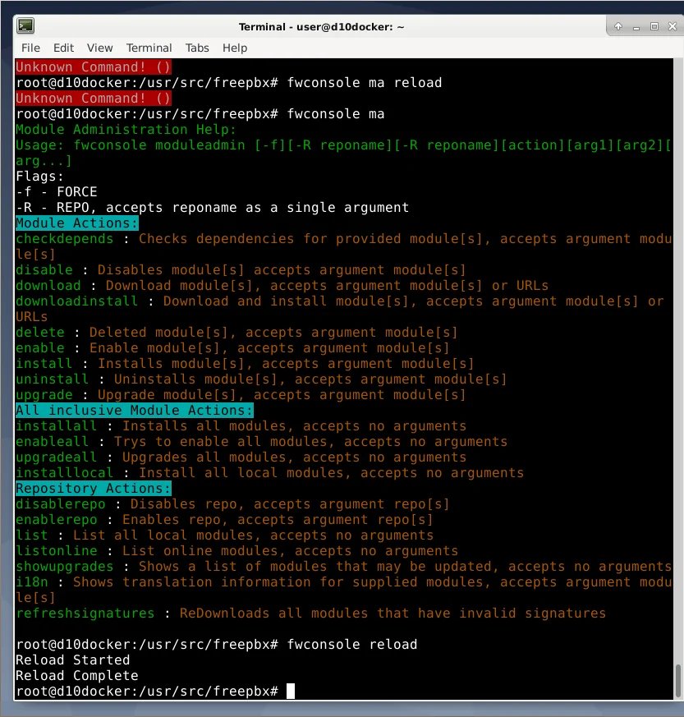This screenshot has height=717, width=684.
Task: Open the Edit menu
Action: click(63, 48)
